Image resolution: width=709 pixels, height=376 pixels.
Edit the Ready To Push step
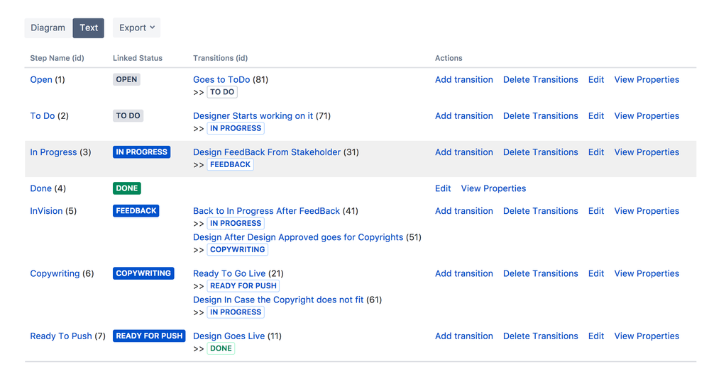coord(596,336)
